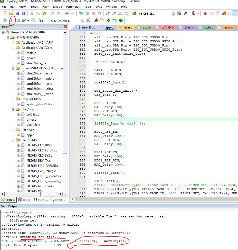The height and width of the screenshot is (250, 238).
Task: Click Batch Build icon
Action: pos(24,21)
